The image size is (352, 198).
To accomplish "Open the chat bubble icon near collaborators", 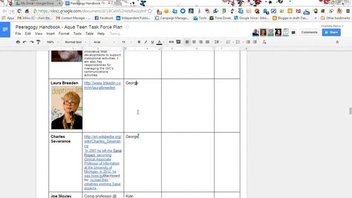I will (x=293, y=33).
